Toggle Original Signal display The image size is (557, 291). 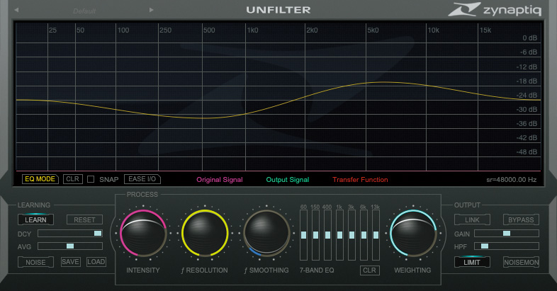[220, 180]
